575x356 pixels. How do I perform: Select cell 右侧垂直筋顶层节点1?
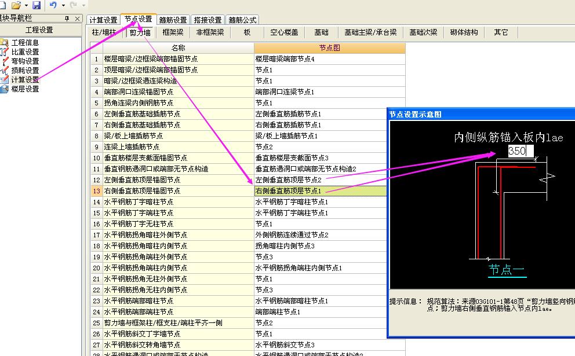pos(321,191)
